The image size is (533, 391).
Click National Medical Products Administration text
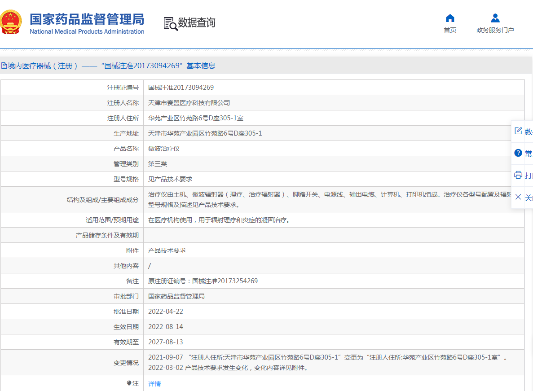click(x=87, y=31)
